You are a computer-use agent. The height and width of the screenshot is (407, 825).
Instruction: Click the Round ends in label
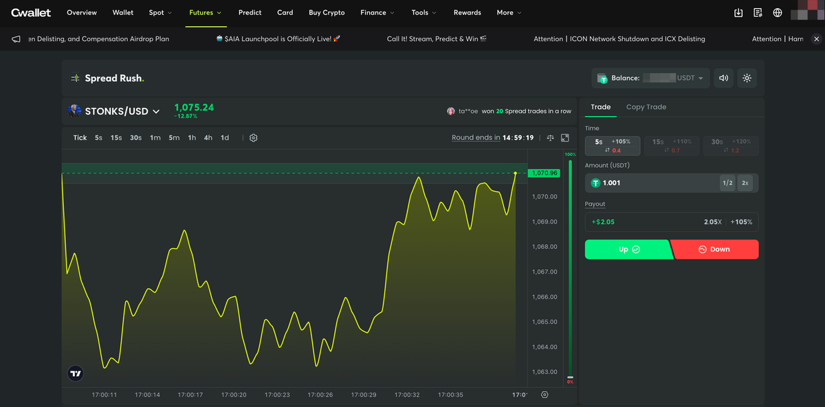[x=476, y=137]
